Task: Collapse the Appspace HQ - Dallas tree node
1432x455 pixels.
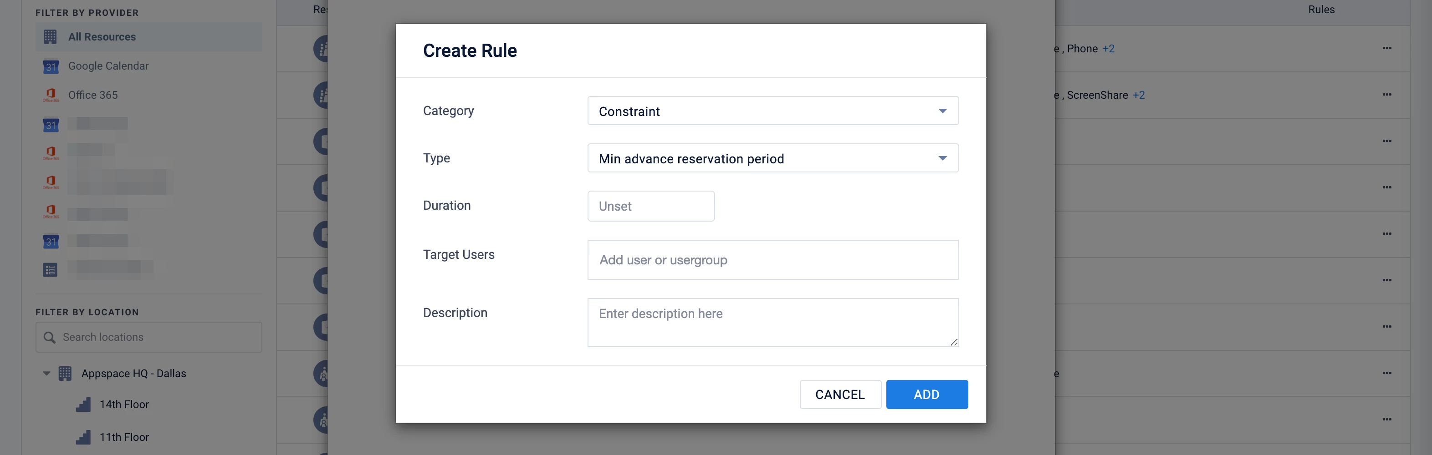Action: pos(47,374)
